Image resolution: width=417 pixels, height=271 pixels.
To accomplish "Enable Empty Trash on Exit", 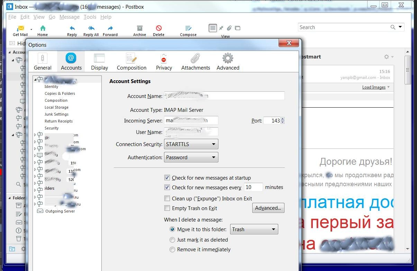I will pyautogui.click(x=167, y=208).
